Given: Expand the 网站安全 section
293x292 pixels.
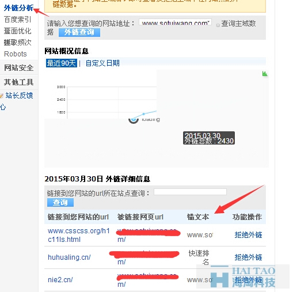Looking at the screenshot, I should [19, 68].
